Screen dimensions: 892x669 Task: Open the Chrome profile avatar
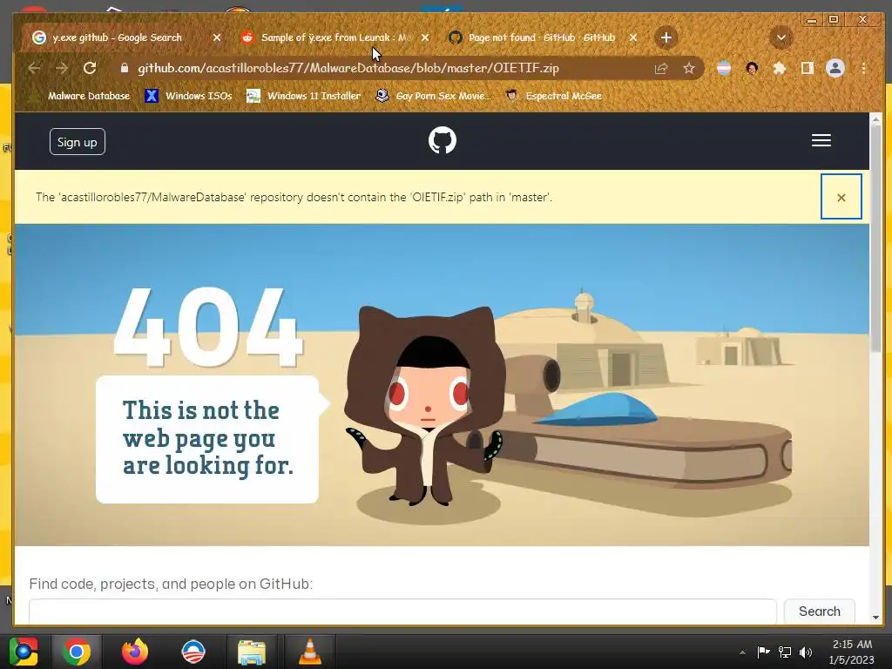point(835,68)
